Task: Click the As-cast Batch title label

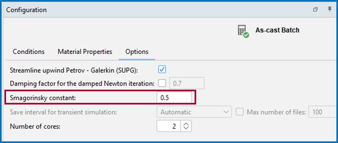Action: click(x=277, y=30)
